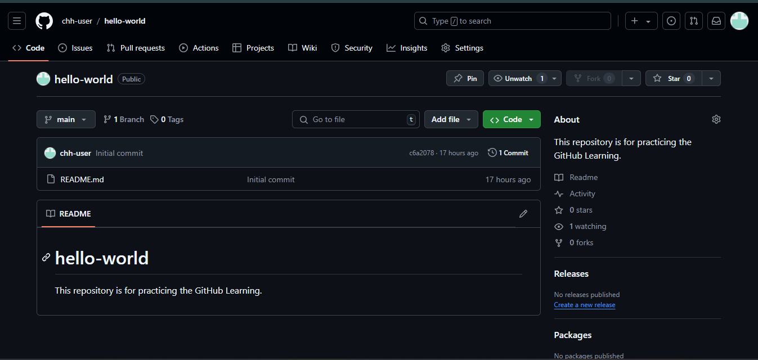Open the issues icon in header
This screenshot has width=758, height=360.
coord(671,21)
